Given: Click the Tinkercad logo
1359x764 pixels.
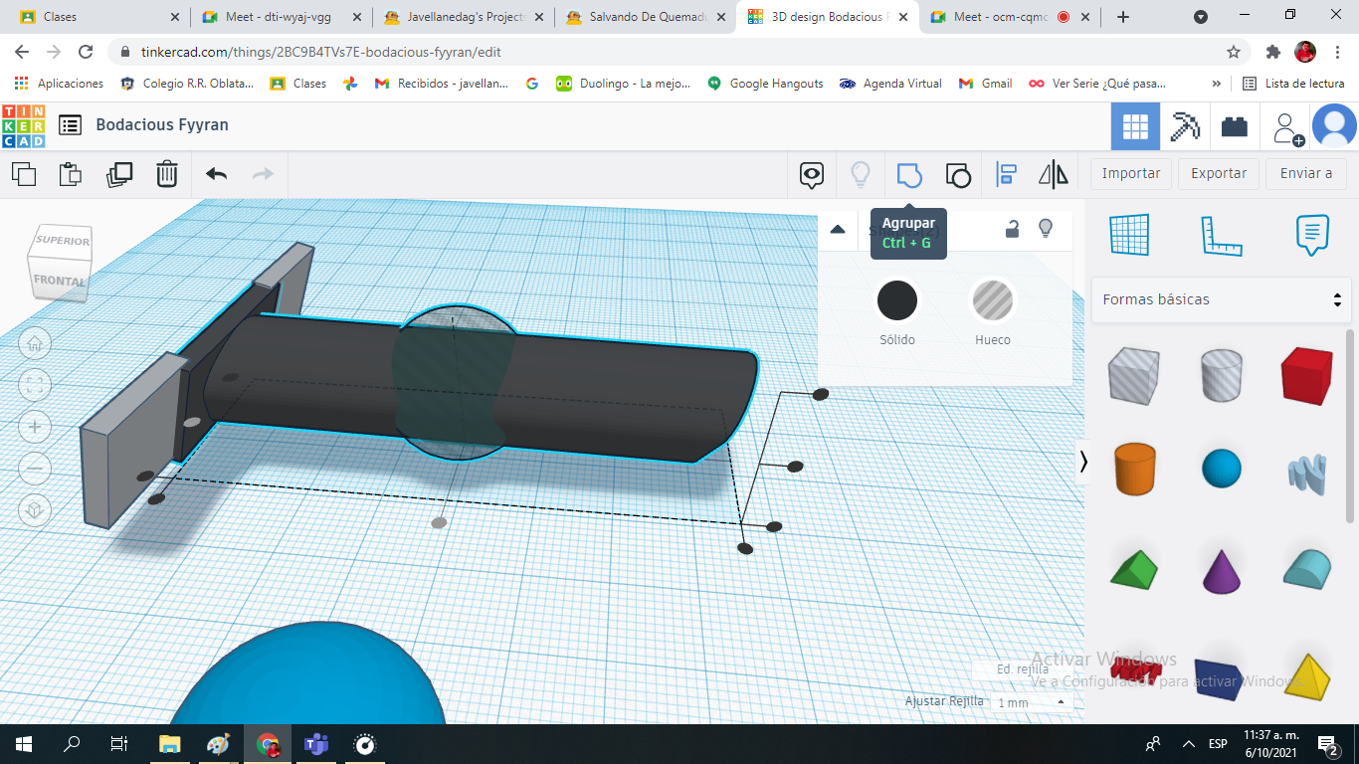Looking at the screenshot, I should [x=24, y=125].
